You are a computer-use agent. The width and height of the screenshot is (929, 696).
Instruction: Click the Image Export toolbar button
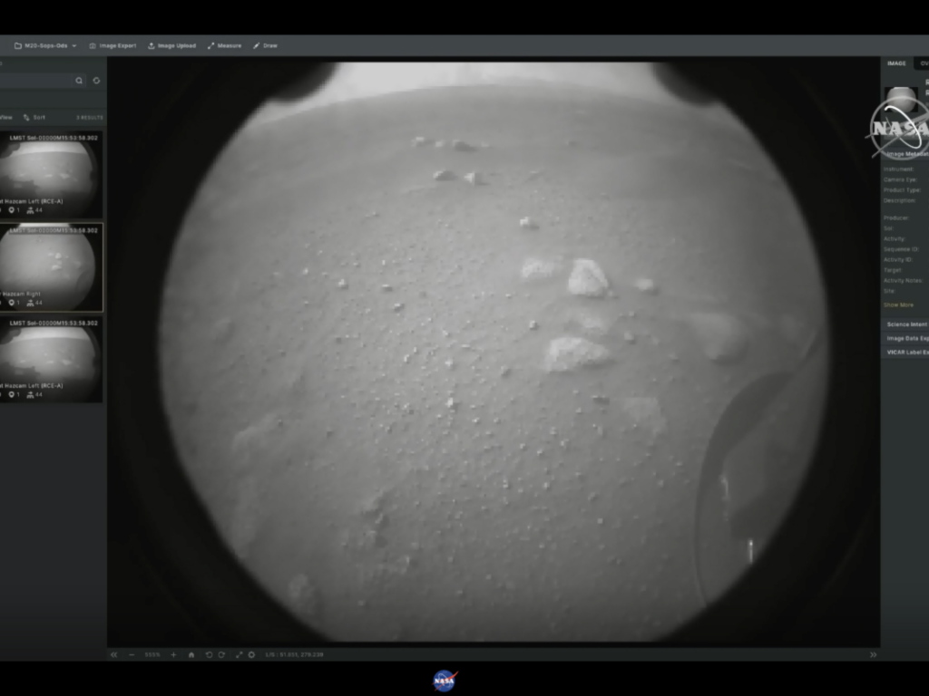[112, 45]
